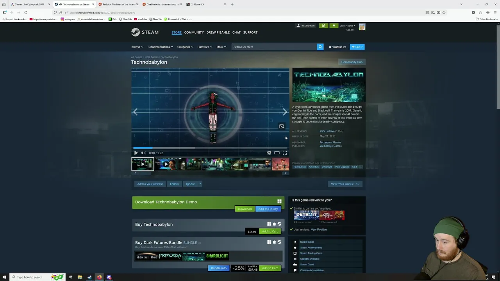Open Single-player feature link
This screenshot has width=500, height=281.
pyautogui.click(x=307, y=242)
